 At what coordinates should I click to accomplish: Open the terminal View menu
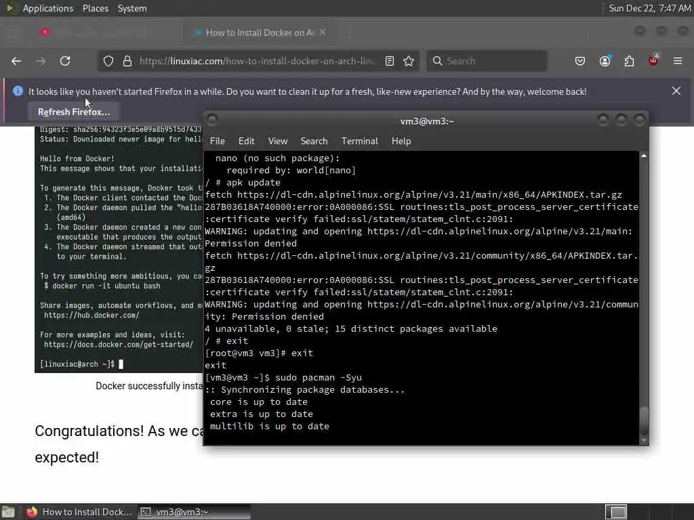pos(278,141)
